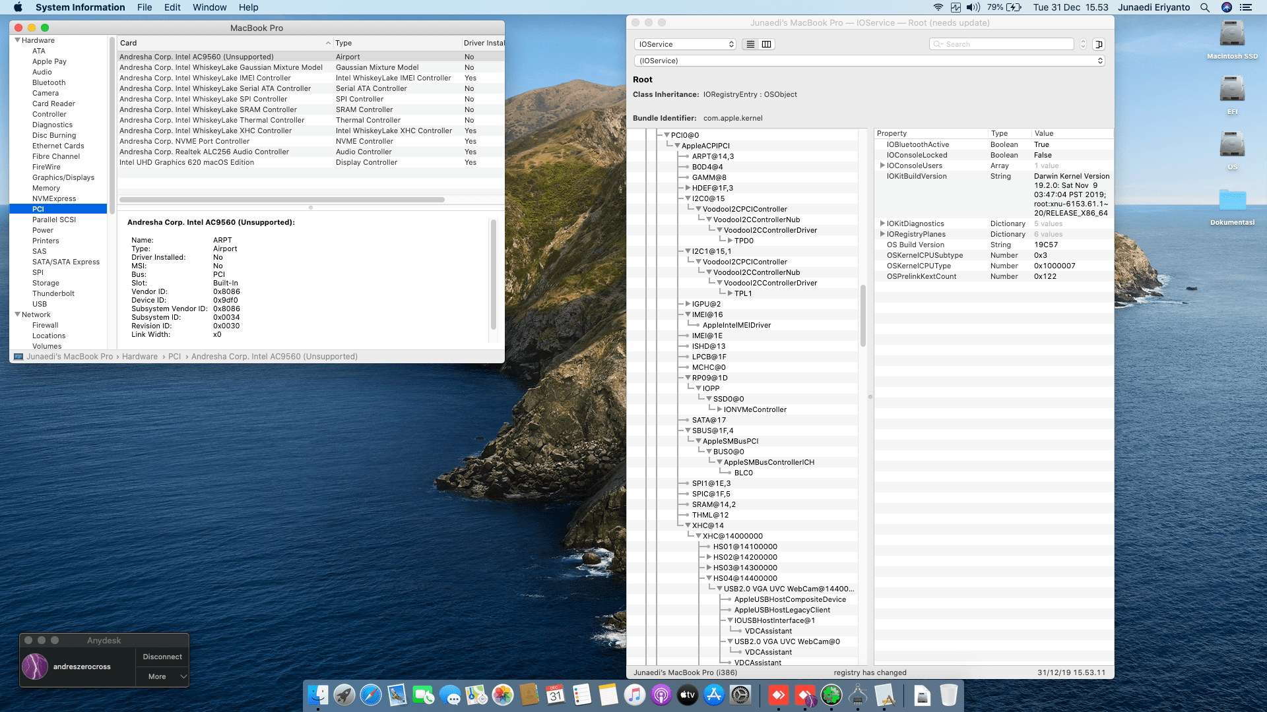This screenshot has height=712, width=1267.
Task: Open the IOService plane dropdown
Action: 685,44
